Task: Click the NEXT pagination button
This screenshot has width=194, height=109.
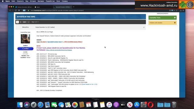Action: click(x=25, y=22)
